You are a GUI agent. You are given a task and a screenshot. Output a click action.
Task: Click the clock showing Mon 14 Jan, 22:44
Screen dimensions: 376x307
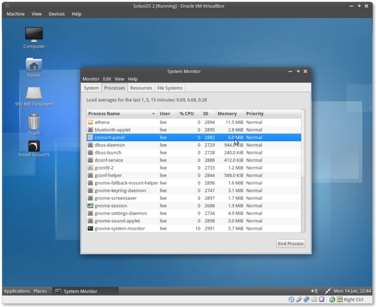click(352, 291)
